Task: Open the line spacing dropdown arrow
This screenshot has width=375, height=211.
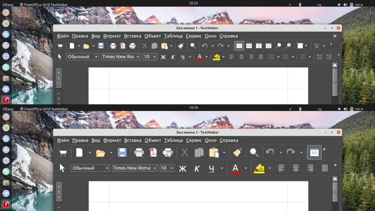Action: [310, 57]
